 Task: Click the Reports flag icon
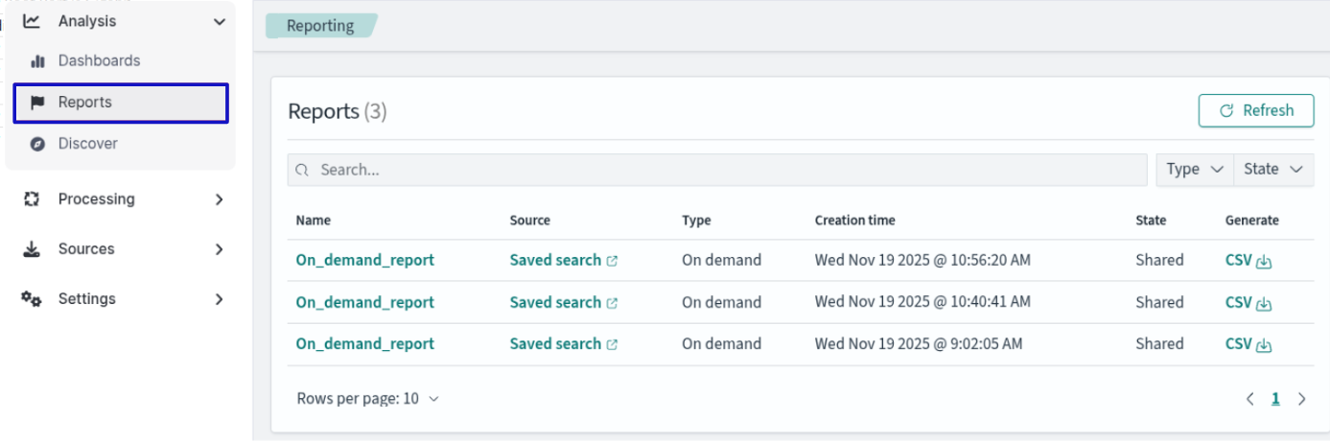tap(38, 103)
